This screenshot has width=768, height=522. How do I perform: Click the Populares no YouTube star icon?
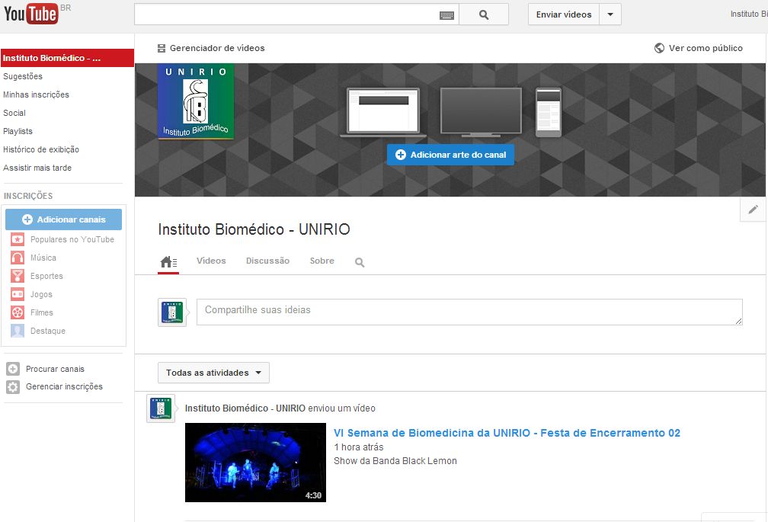point(18,239)
